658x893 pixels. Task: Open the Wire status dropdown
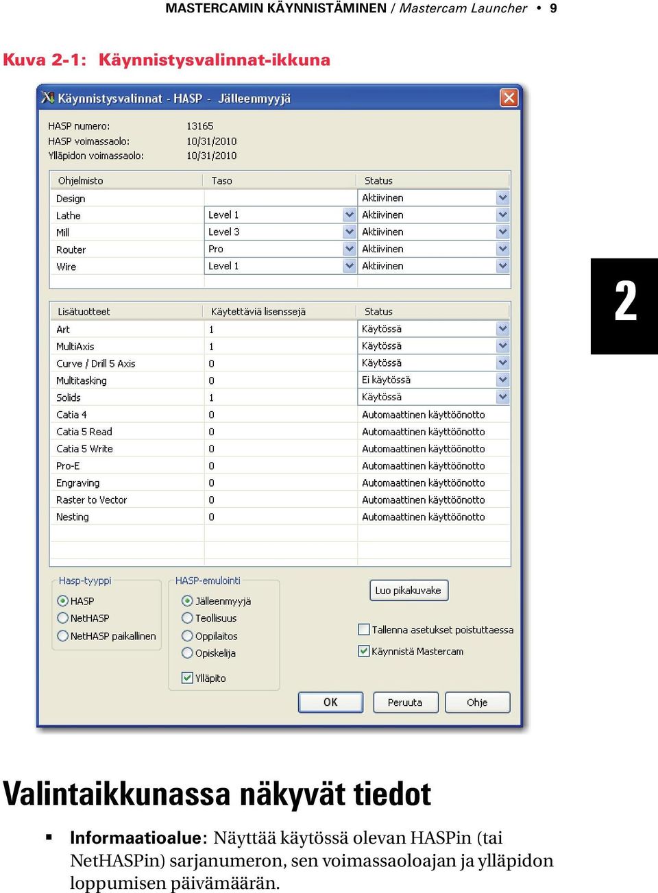point(503,266)
